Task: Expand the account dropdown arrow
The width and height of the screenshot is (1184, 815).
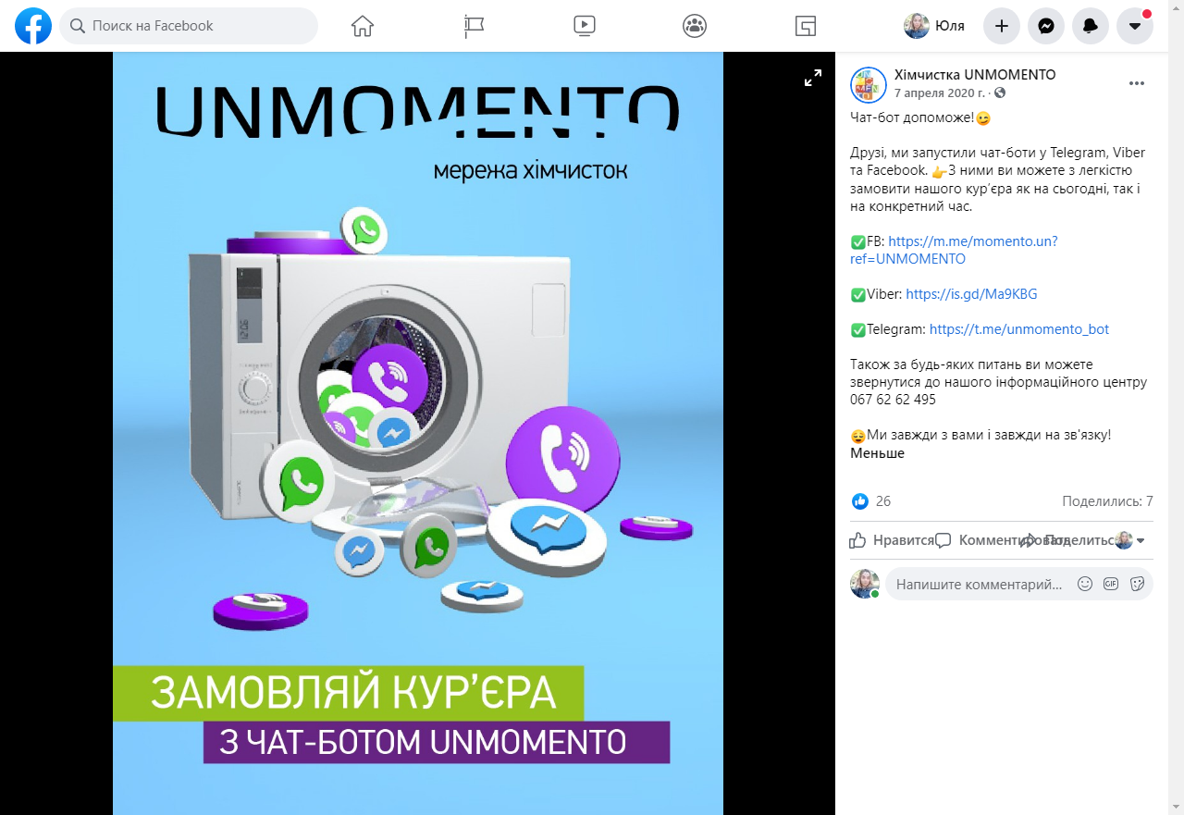Action: [1135, 26]
